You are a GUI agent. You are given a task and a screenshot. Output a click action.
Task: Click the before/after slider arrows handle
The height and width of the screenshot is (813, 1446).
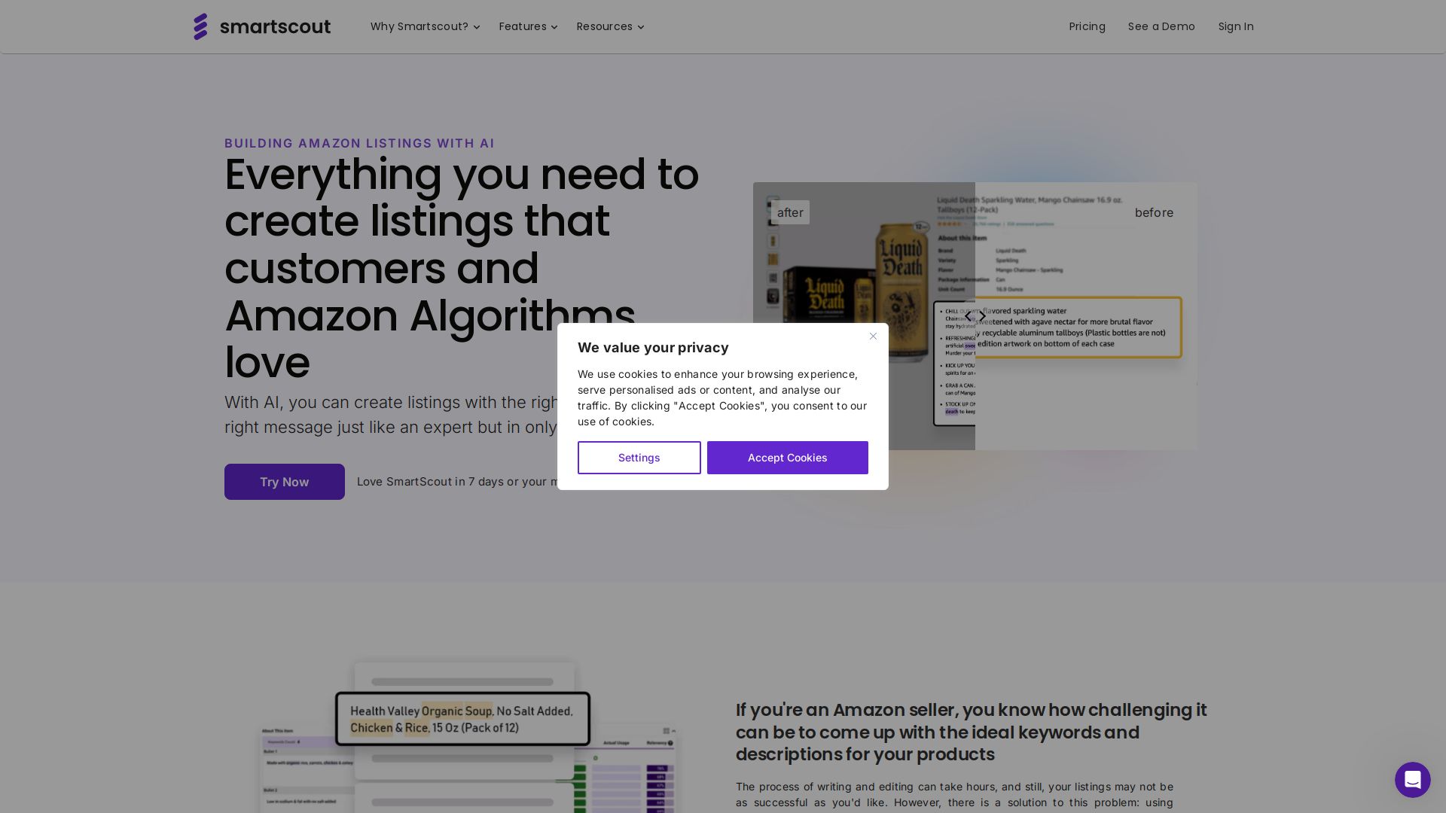click(x=975, y=316)
